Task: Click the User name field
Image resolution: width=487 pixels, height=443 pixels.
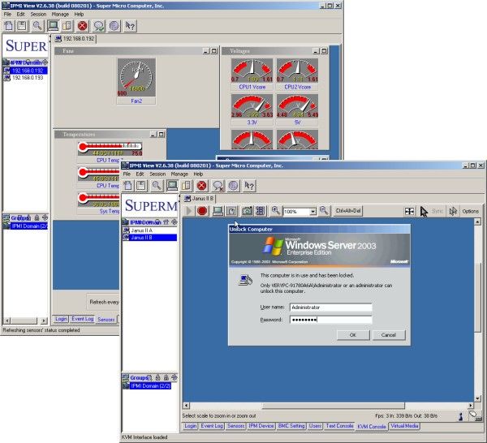Action: 331,308
